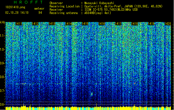Select the meteor count value 94

pos(40,13)
